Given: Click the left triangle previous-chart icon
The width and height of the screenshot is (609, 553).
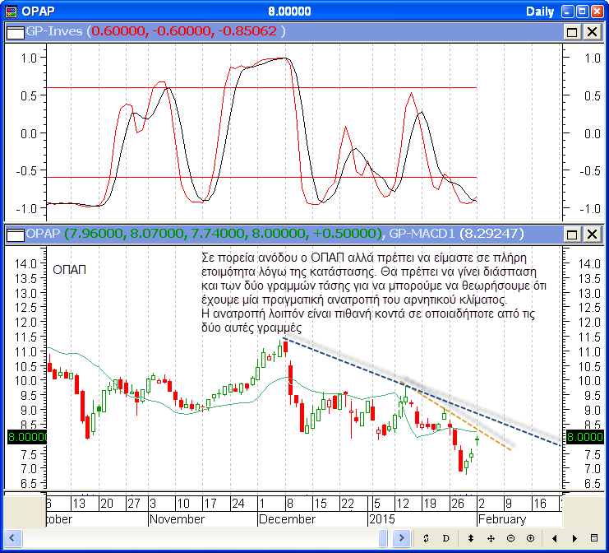Looking at the screenshot, I should tap(555, 538).
